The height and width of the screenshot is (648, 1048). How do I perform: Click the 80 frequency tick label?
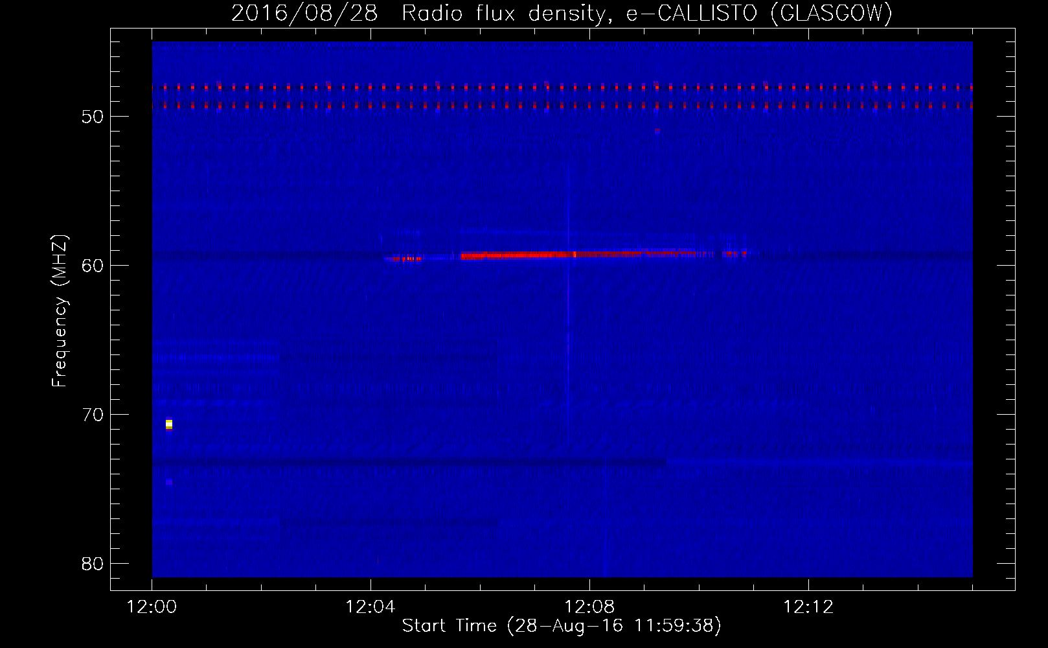93,564
